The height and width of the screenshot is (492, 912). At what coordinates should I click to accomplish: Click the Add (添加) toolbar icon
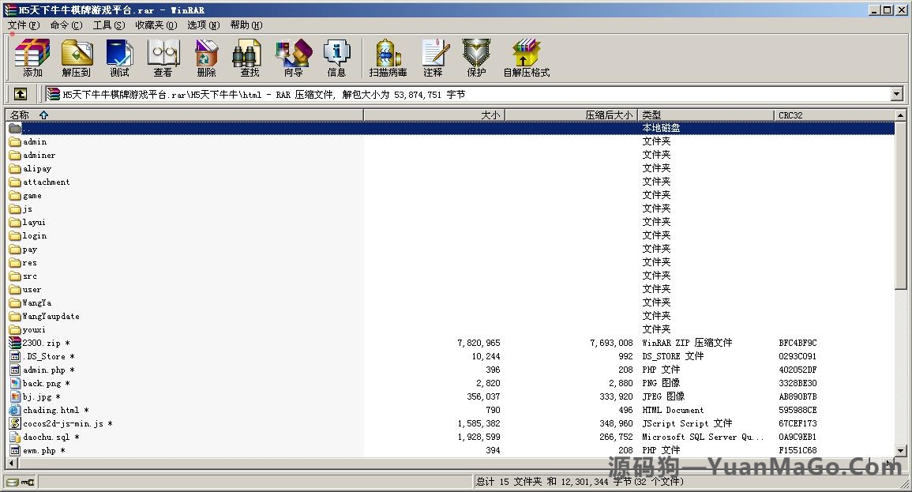(32, 58)
